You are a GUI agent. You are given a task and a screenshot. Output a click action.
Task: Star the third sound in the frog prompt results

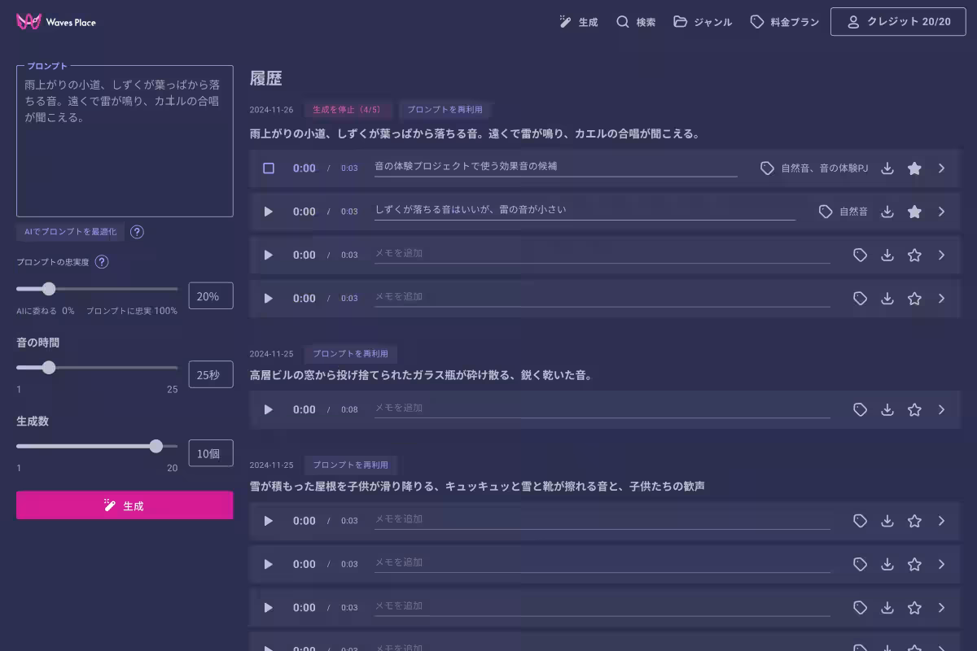913,255
